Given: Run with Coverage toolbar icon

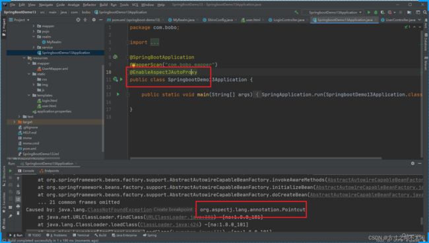Looking at the screenshot, I should [383, 13].
